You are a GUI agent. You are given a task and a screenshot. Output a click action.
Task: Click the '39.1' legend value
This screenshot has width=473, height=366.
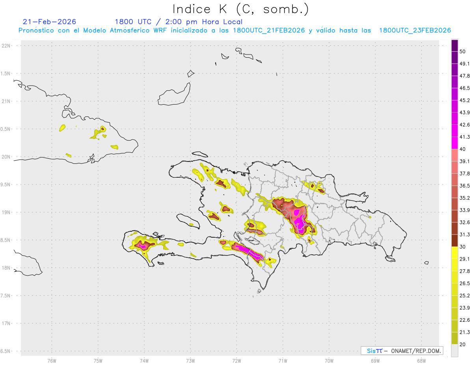pyautogui.click(x=465, y=161)
